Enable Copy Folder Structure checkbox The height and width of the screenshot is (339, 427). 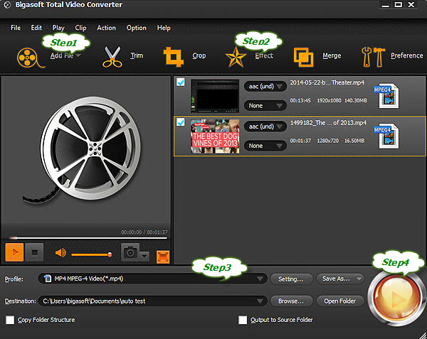(10, 320)
